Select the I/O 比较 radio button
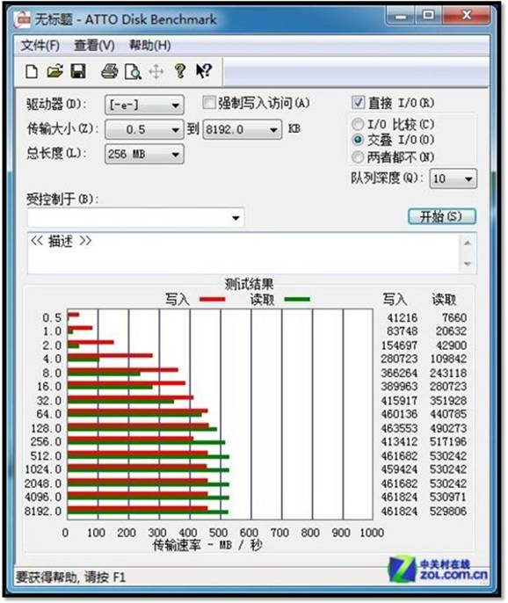508x603 pixels. pyautogui.click(x=358, y=124)
